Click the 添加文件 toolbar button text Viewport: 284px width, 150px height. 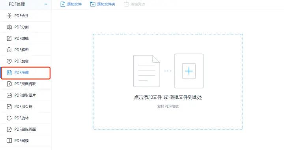click(75, 4)
